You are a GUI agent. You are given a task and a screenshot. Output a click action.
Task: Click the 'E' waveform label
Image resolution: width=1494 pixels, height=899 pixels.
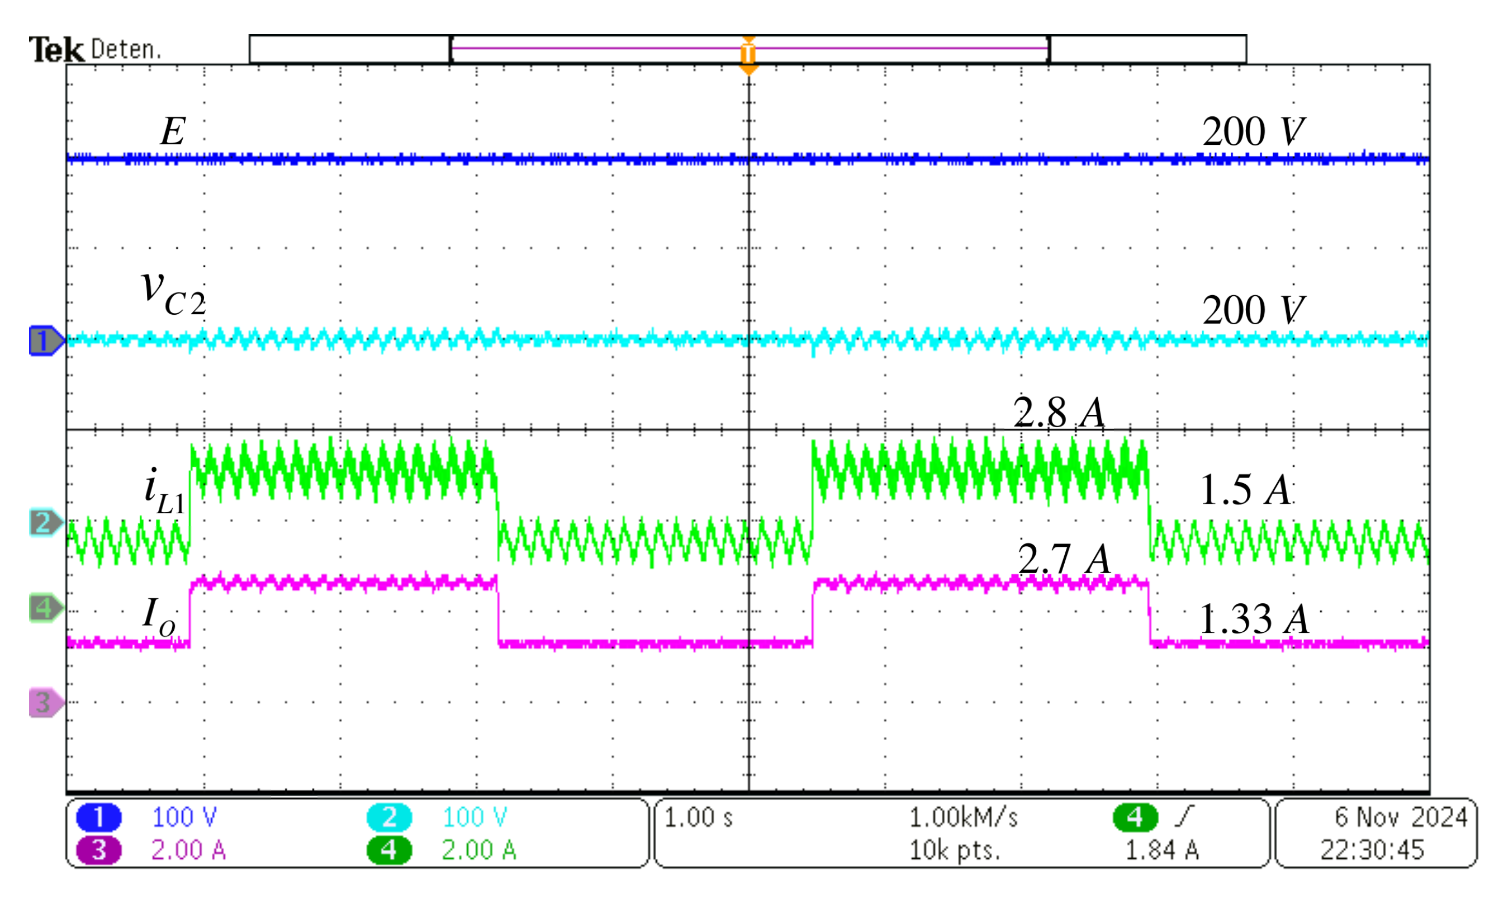(173, 131)
